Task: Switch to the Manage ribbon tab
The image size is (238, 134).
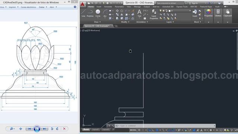Action: pos(137,7)
